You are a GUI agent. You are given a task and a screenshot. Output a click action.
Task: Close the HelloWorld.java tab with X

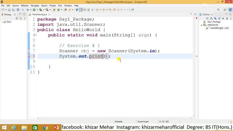pos(50,15)
